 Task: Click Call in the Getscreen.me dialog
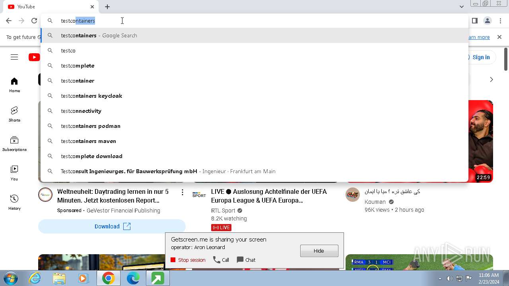coord(221,260)
